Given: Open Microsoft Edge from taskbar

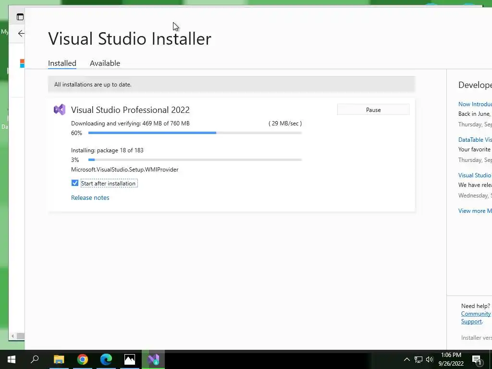Looking at the screenshot, I should tap(106, 359).
